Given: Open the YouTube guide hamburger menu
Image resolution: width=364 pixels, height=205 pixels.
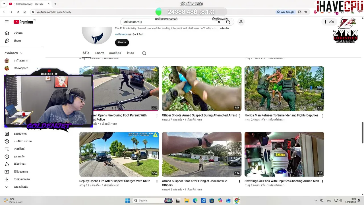Looking at the screenshot, I should coord(7,22).
